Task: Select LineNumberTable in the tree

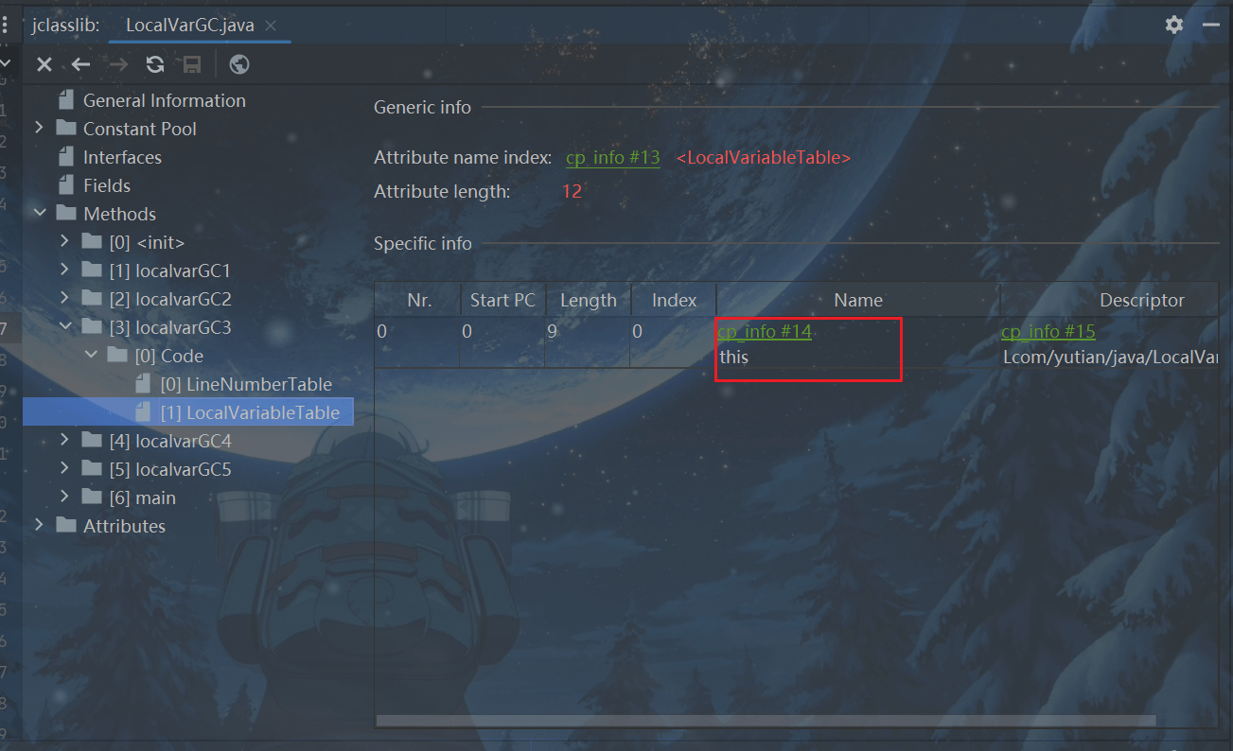Action: (258, 384)
